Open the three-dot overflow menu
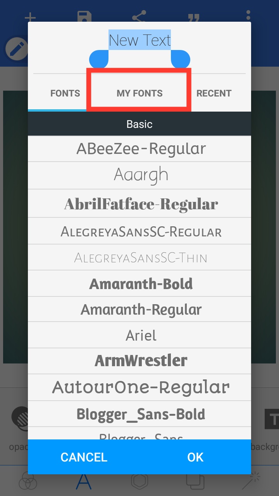This screenshot has height=496, width=279. 248,16
